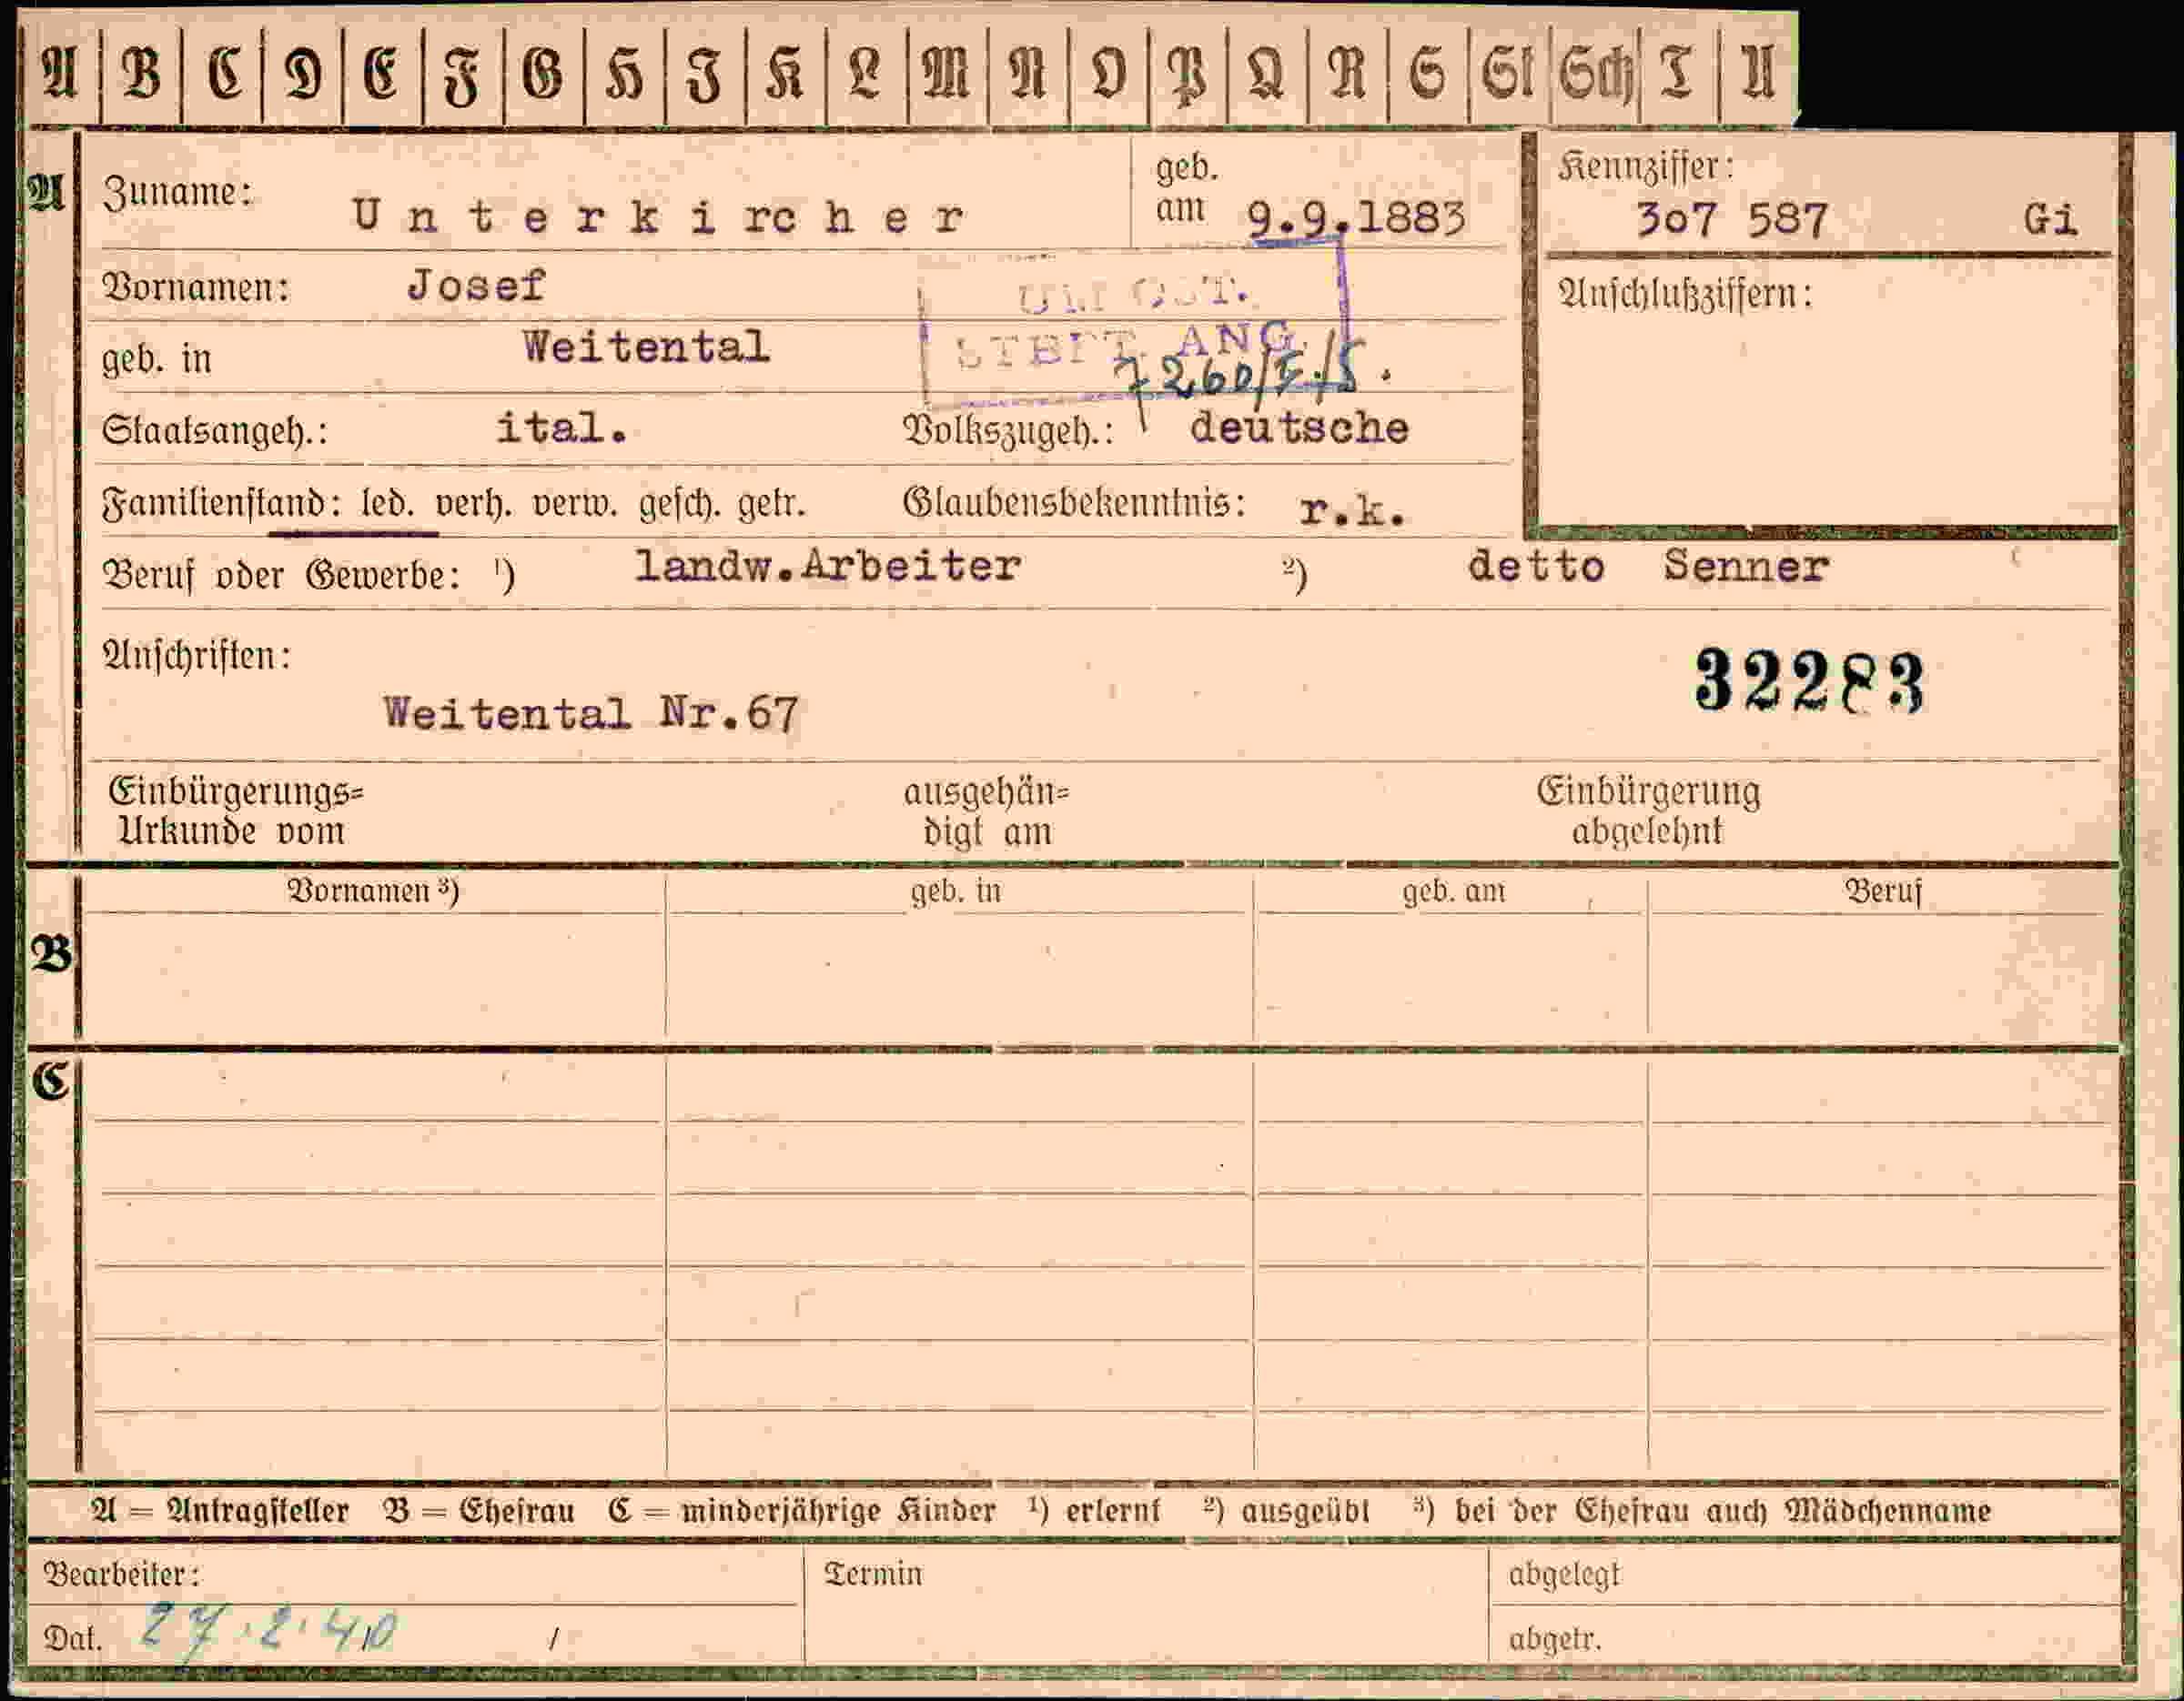
Task: Click the "abgelegt" label
Action: tap(1563, 1575)
